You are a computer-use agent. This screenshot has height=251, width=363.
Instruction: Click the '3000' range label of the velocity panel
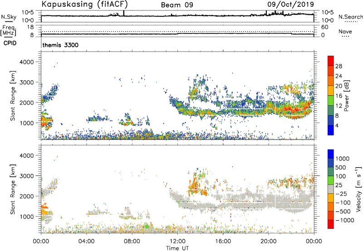(26, 176)
